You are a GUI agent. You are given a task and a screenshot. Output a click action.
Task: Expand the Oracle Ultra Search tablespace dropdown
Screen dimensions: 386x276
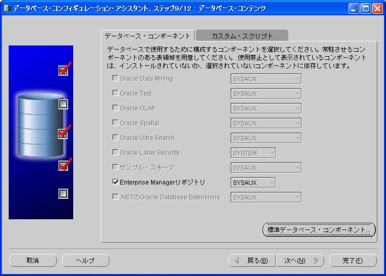click(266, 138)
